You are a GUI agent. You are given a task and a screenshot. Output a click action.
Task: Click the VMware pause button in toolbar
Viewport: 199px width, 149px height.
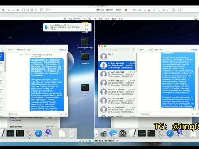click(x=126, y=10)
